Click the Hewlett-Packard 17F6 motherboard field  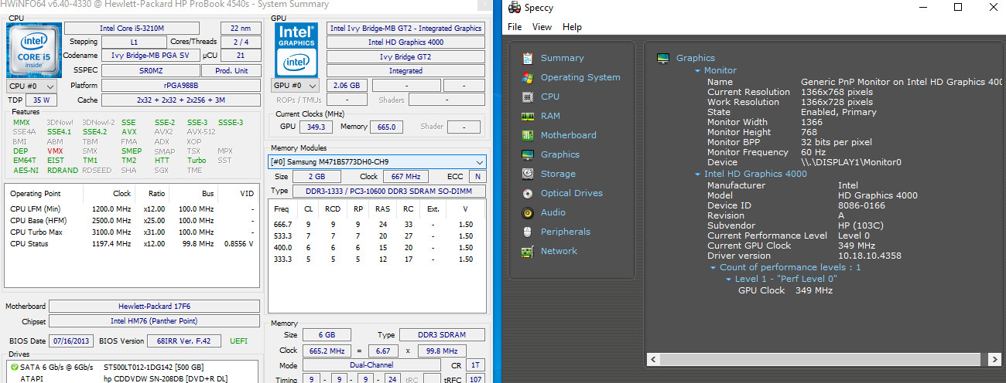(154, 307)
